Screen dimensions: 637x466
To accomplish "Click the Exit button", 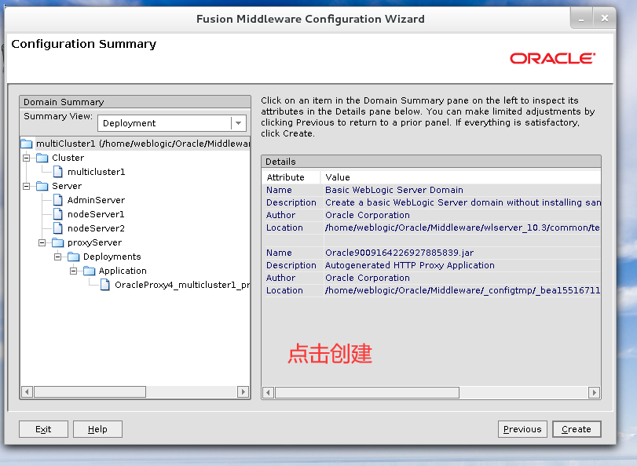I will 43,429.
